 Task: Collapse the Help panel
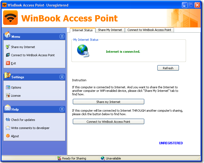[62, 109]
